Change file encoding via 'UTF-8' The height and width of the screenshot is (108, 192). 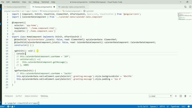click(x=162, y=106)
